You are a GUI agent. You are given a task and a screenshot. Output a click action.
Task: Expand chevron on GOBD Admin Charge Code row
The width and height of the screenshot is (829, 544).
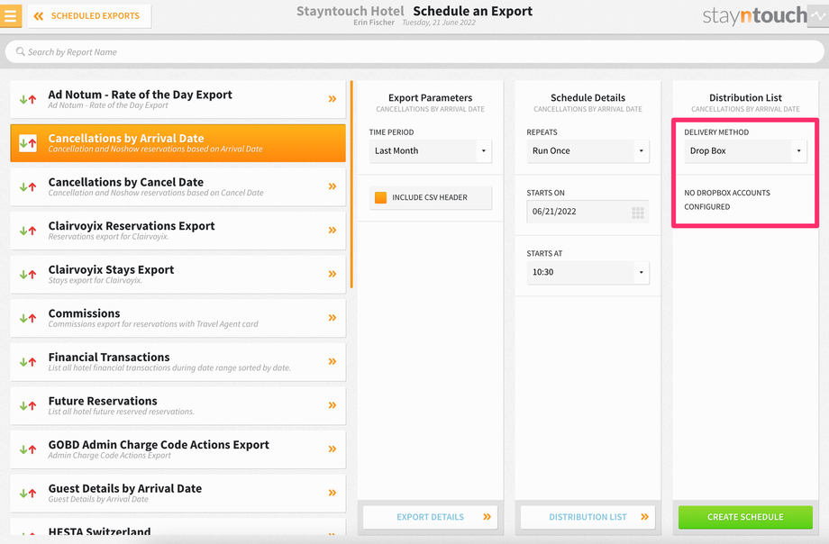332,450
